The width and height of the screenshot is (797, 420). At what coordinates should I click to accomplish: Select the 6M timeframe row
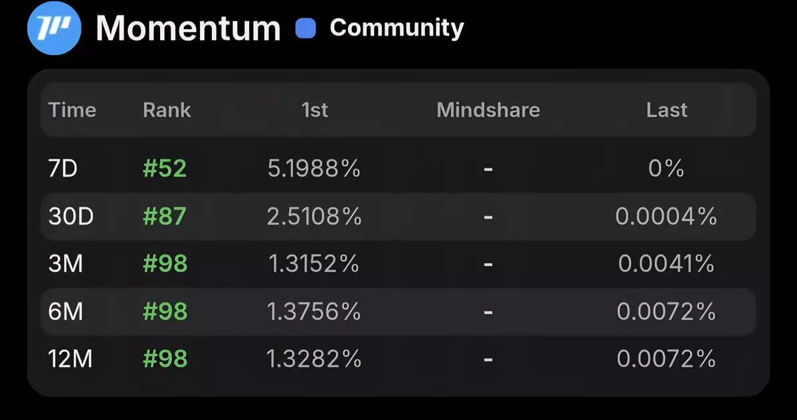[x=398, y=312]
